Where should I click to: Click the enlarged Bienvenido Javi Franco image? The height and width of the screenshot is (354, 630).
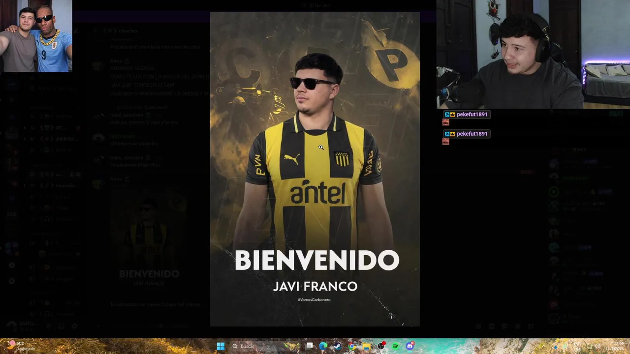pos(315,169)
